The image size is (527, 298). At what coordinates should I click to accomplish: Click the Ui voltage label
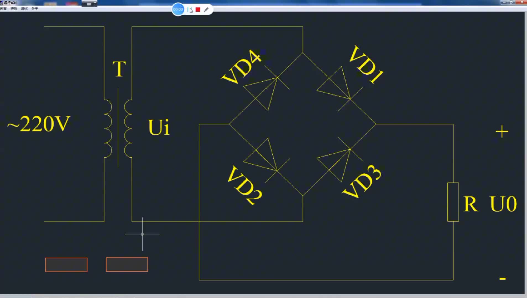click(x=159, y=127)
